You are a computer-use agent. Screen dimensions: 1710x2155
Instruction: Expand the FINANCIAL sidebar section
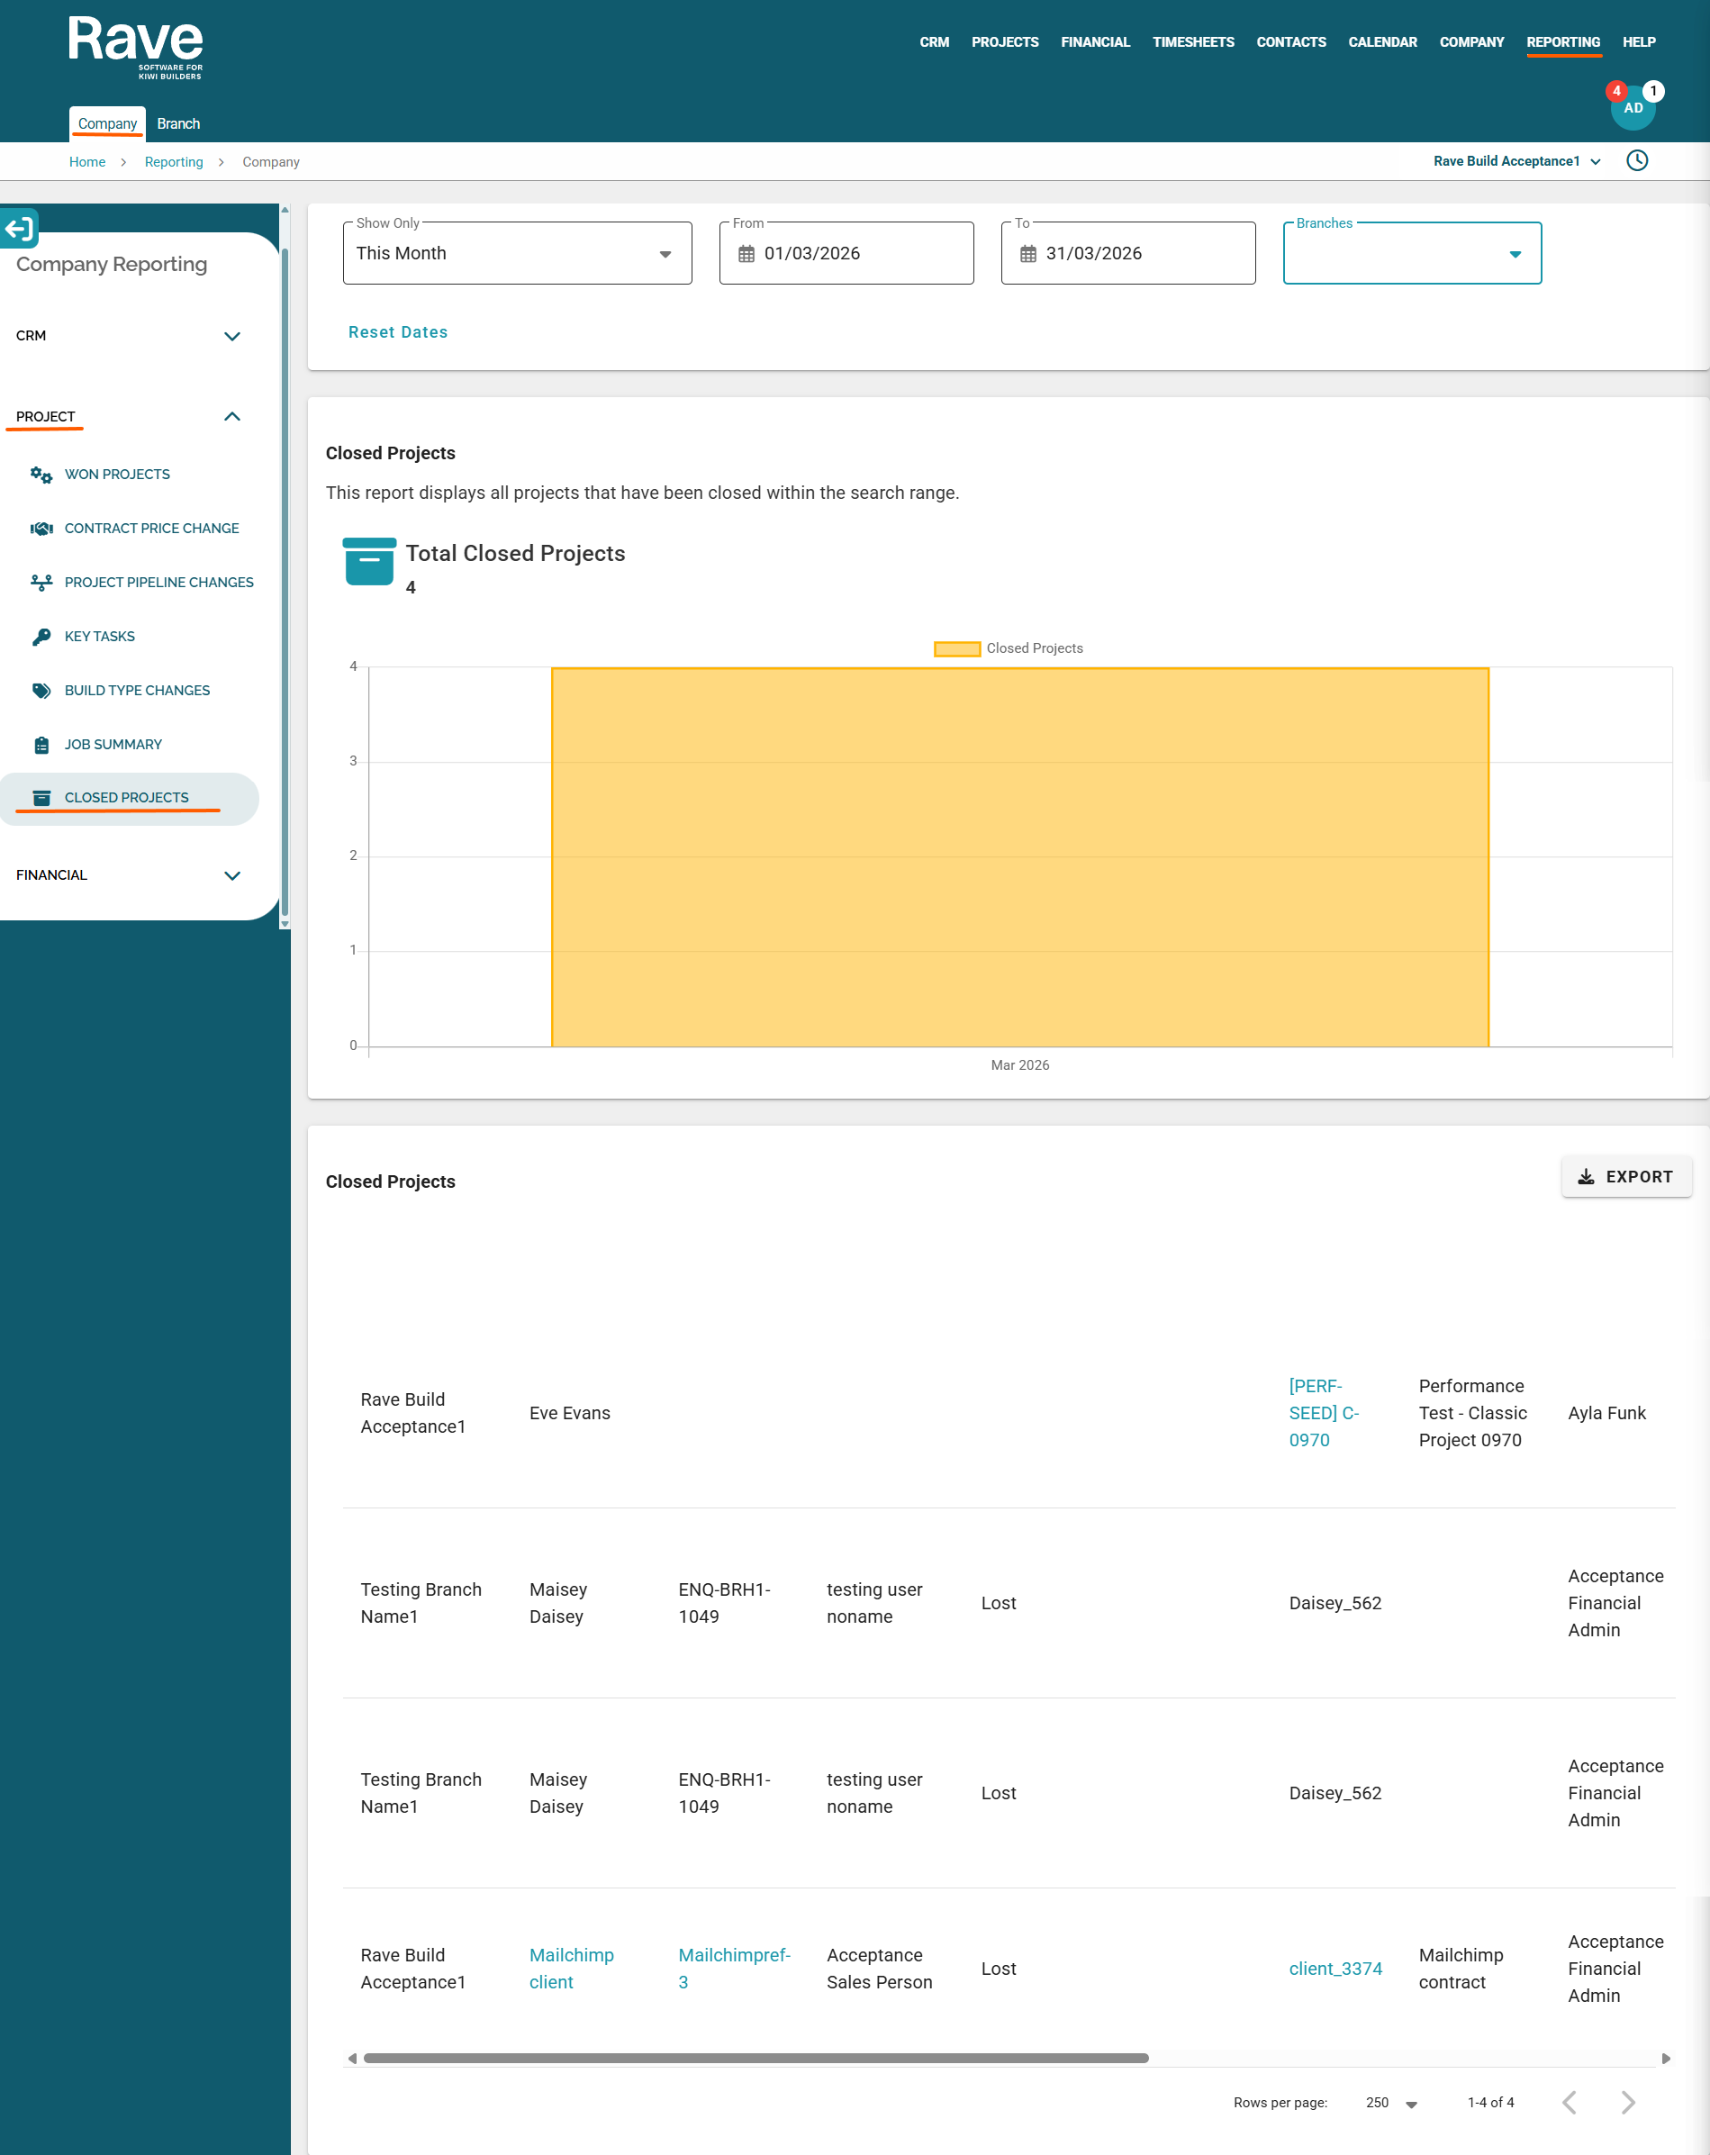pos(129,875)
